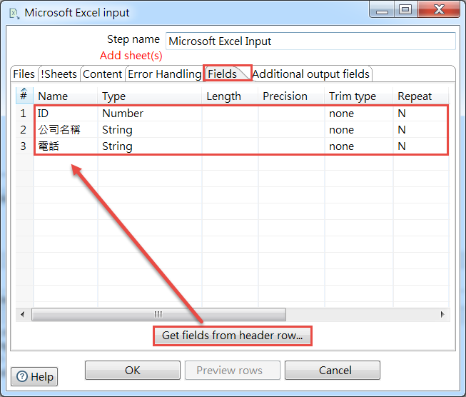Click Get fields from header row button
466x397 pixels.
[x=233, y=336]
